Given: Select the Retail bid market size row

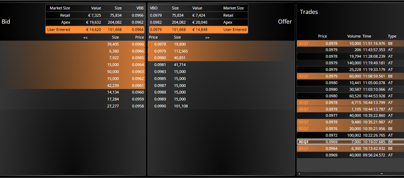Looking at the screenshot, I should tap(95, 15).
